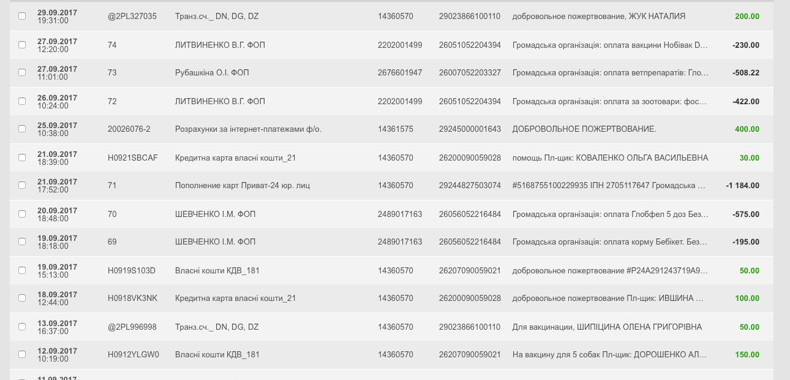Check the row with document number 73
This screenshot has width=790, height=380.
(22, 72)
